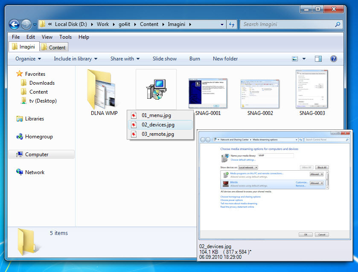Viewport: 358px width, 272px height.
Task: Click the Forward arrow navigation button
Action: (x=26, y=24)
